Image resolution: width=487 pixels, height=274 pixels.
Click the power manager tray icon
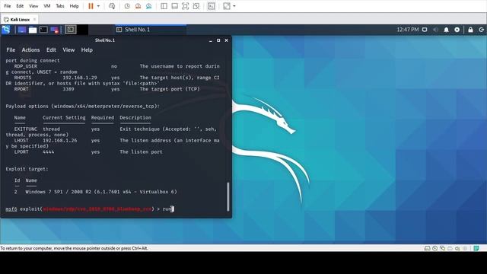457,30
